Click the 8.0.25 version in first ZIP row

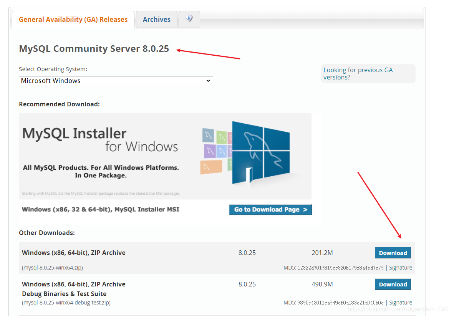pos(247,253)
